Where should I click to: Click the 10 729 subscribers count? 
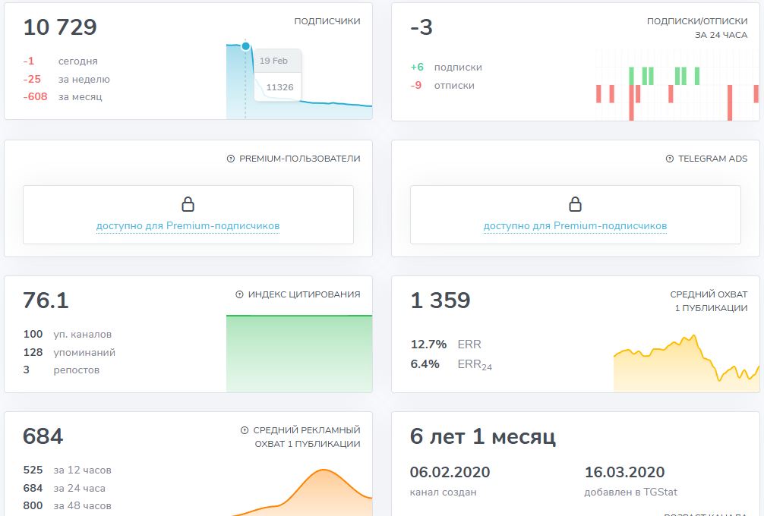pos(60,27)
